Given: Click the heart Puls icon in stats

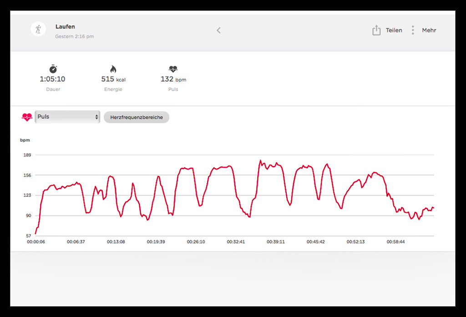Looking at the screenshot, I should tap(173, 69).
